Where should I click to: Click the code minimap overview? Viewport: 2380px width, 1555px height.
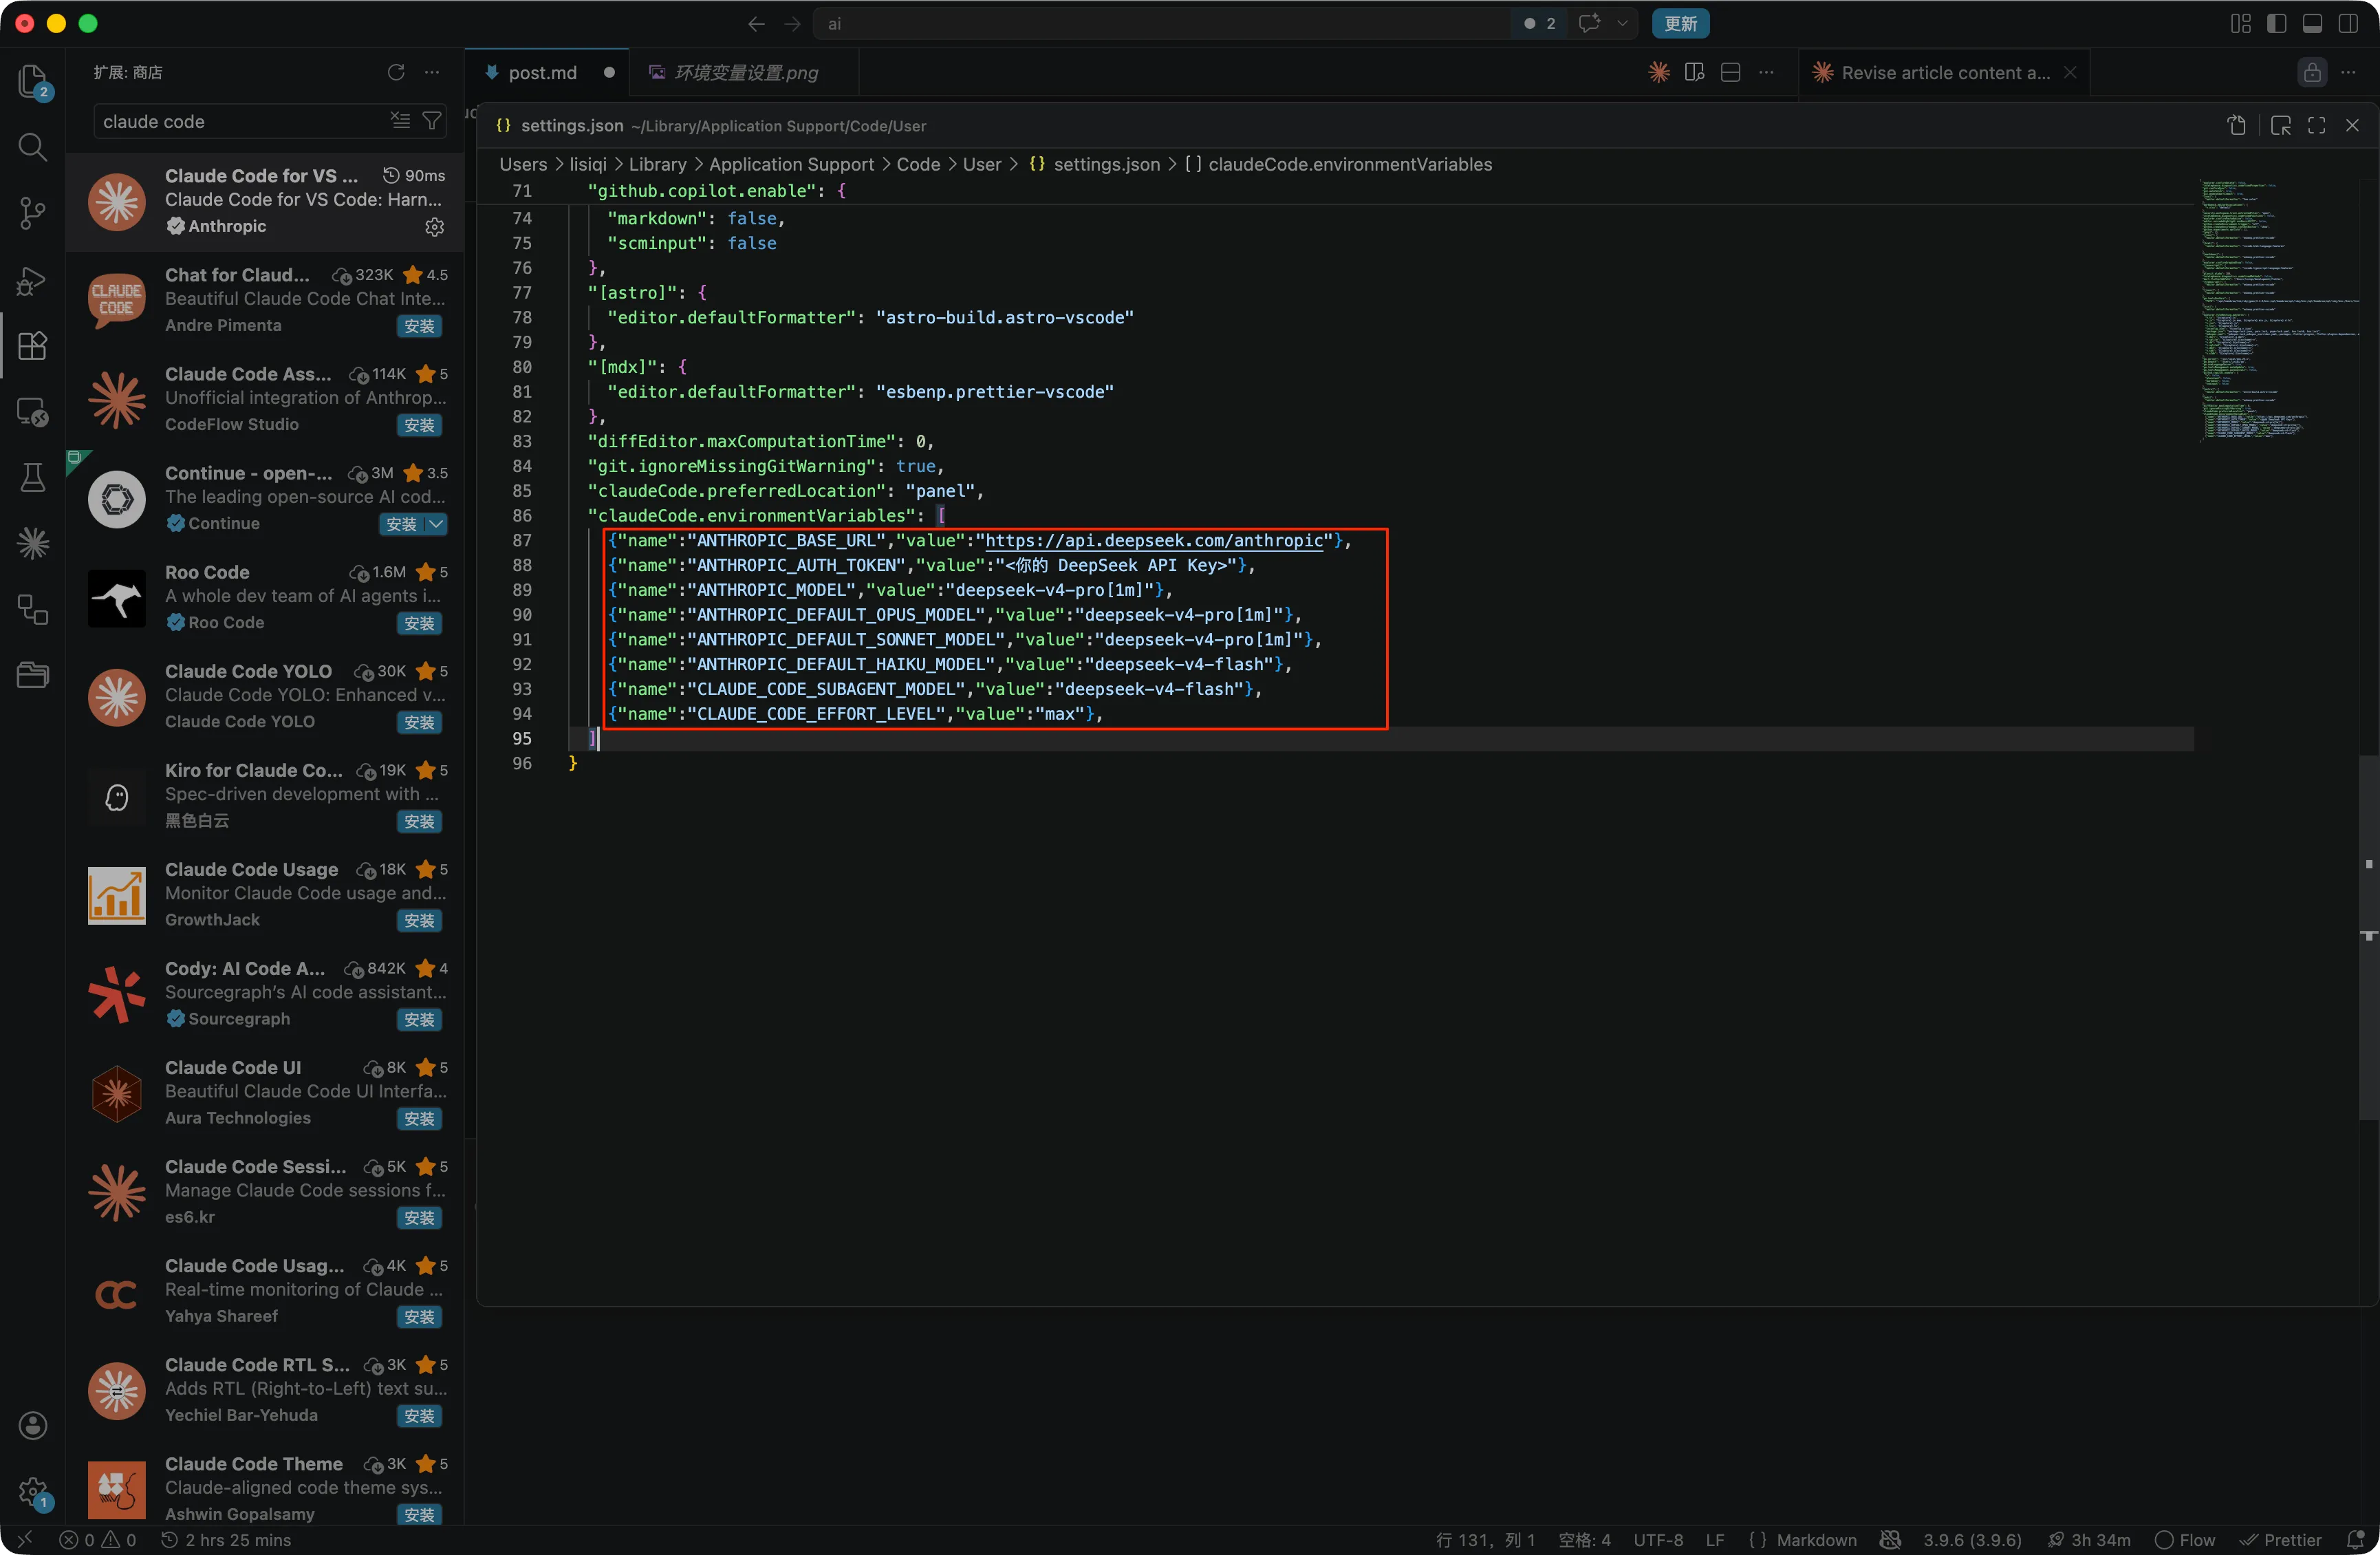click(x=2279, y=310)
